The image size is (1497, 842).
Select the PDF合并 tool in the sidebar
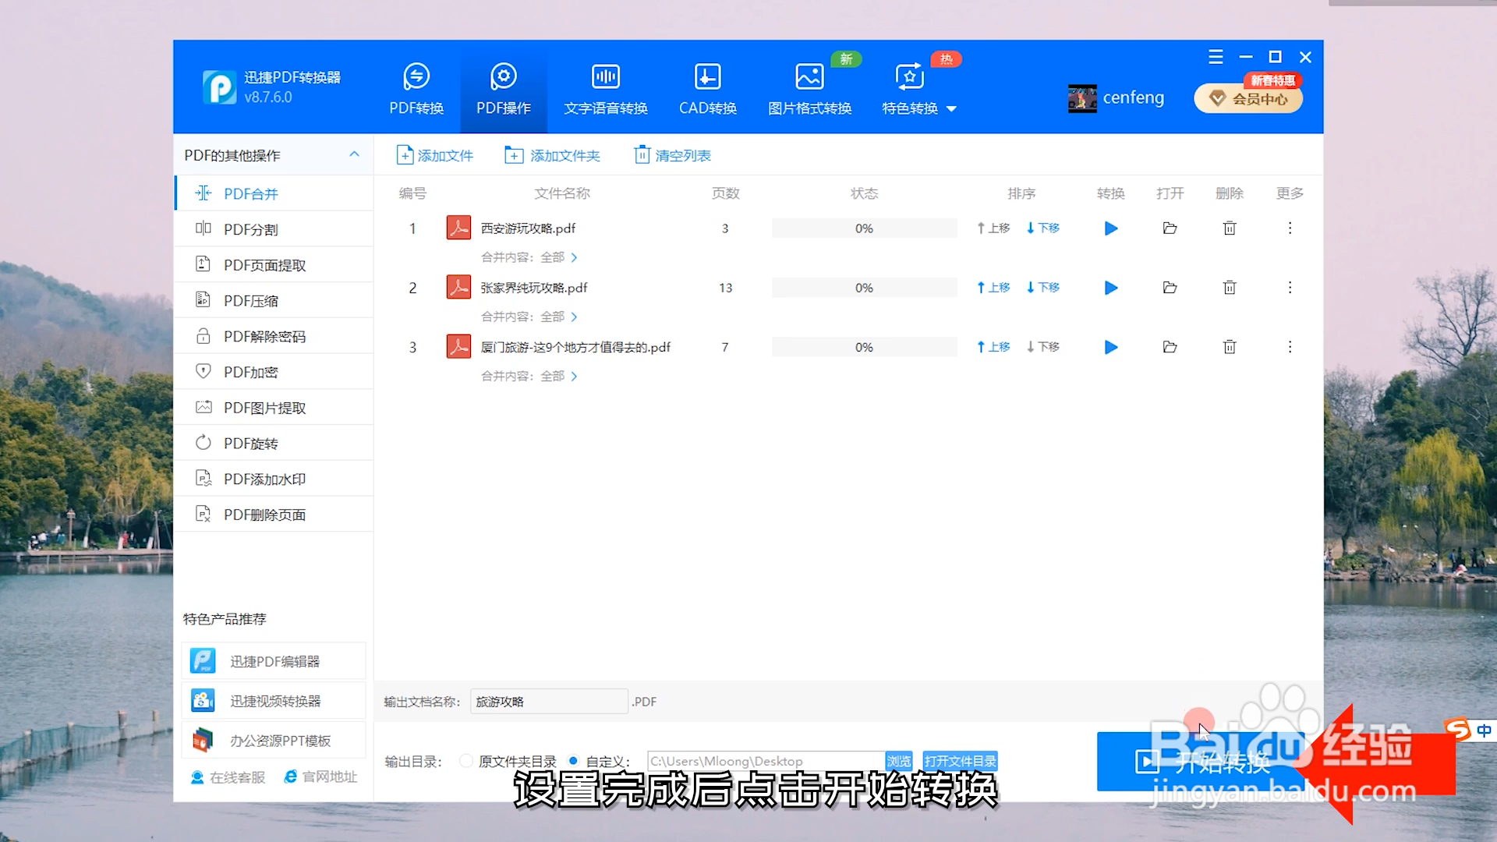tap(251, 193)
